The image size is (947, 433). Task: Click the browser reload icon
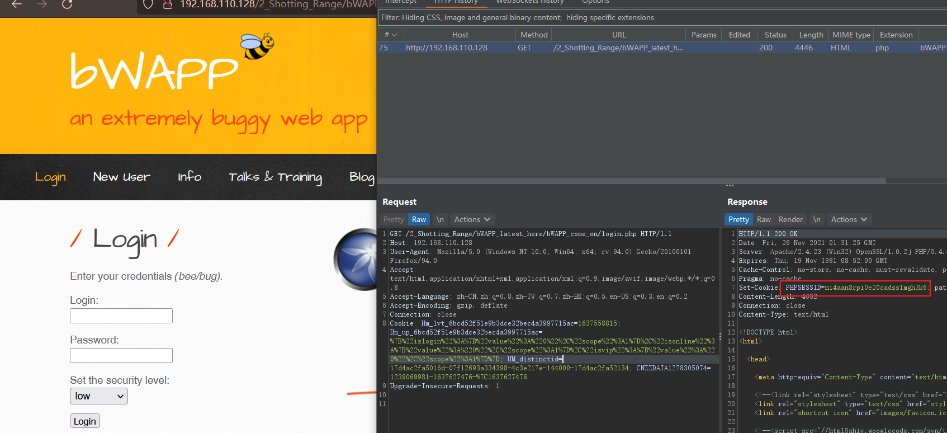[67, 4]
